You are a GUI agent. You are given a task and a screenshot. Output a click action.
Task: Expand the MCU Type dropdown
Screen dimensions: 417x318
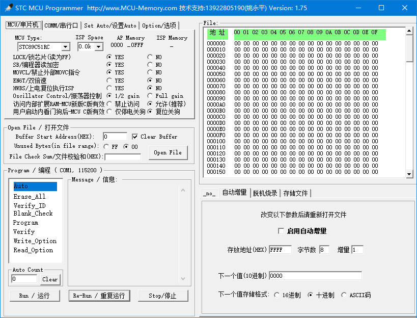65,47
